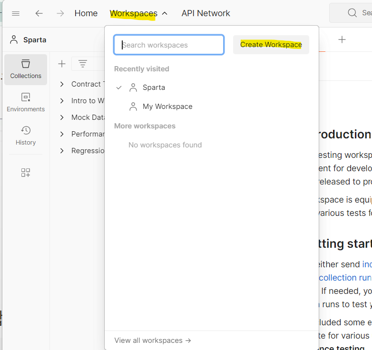Click the configure sidebar apps icon

coord(26,173)
